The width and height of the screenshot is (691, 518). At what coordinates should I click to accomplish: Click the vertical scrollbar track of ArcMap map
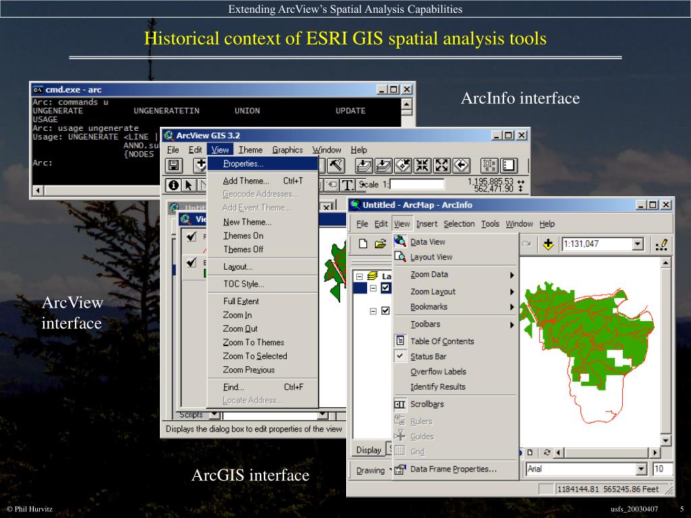coord(666,351)
